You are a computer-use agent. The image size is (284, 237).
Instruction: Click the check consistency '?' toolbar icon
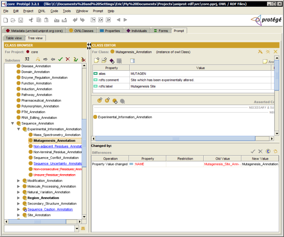[x=93, y=20]
